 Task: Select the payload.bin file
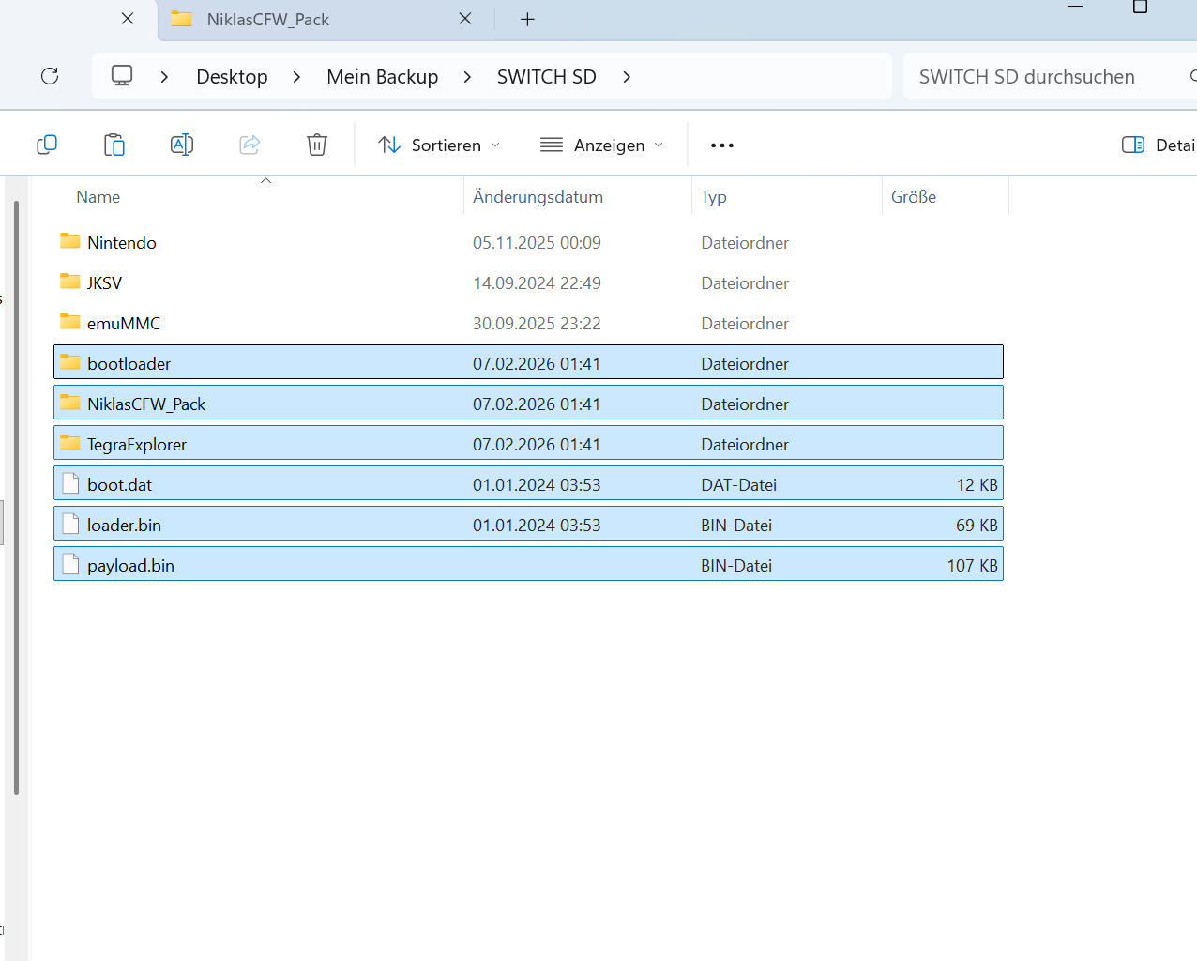(x=130, y=566)
